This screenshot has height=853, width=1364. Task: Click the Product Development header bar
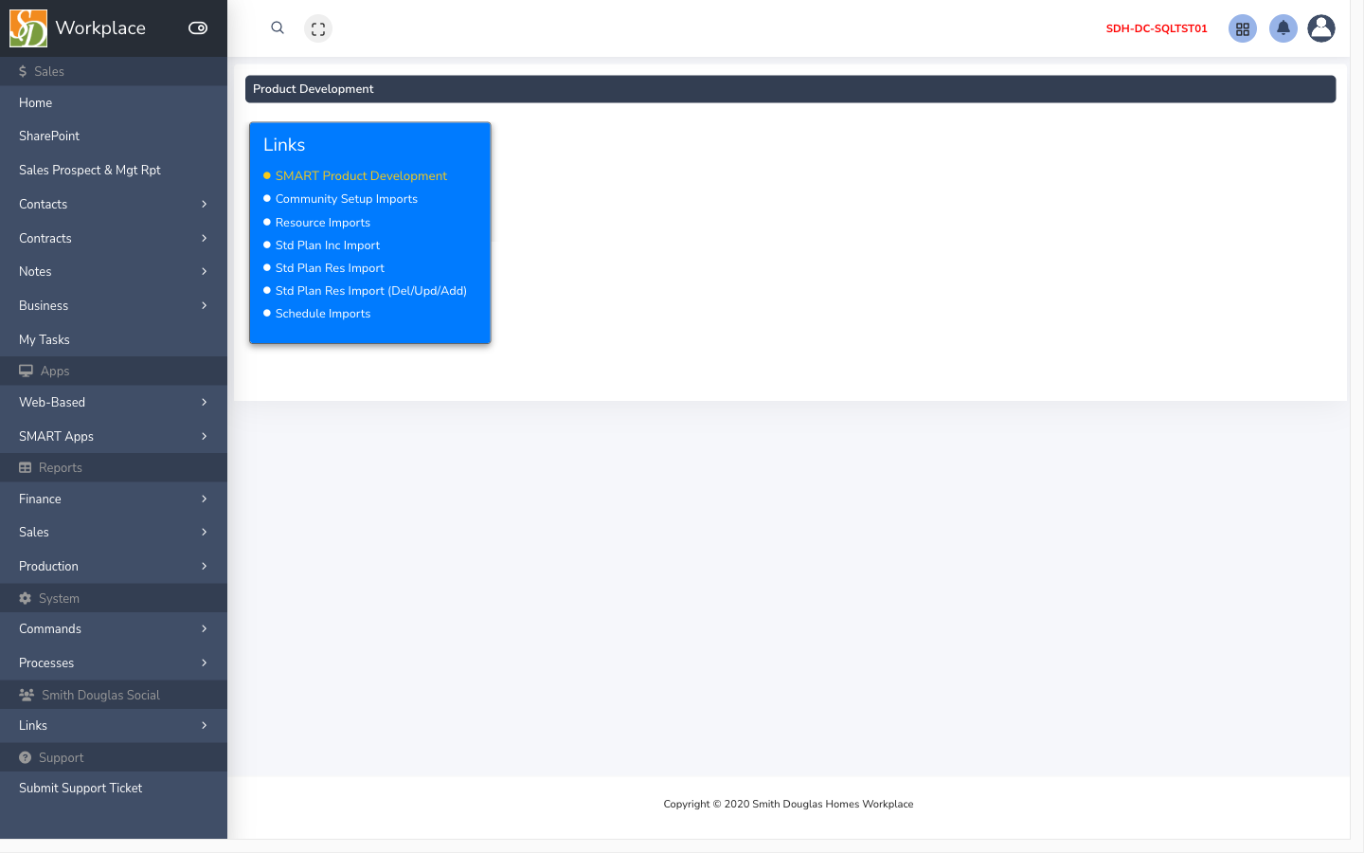pos(790,89)
